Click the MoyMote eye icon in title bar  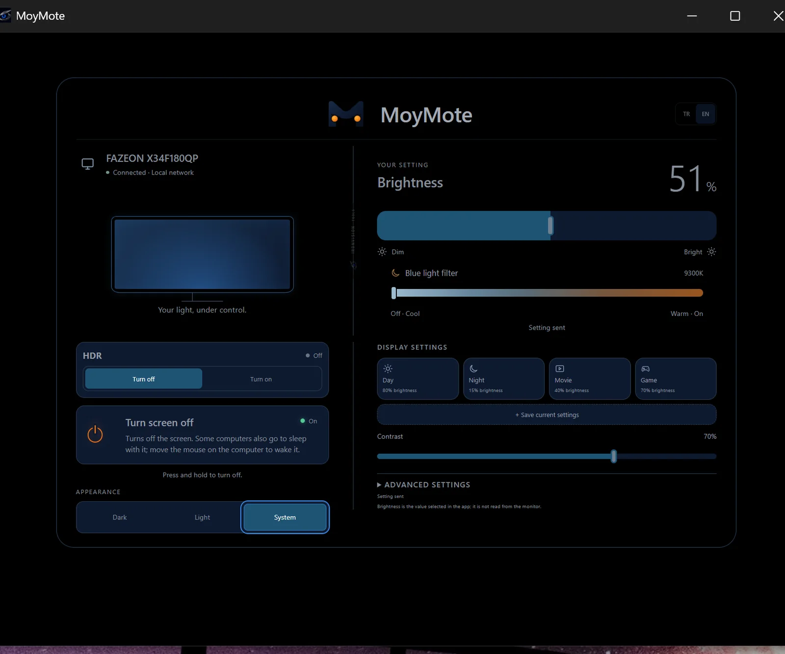pos(5,16)
